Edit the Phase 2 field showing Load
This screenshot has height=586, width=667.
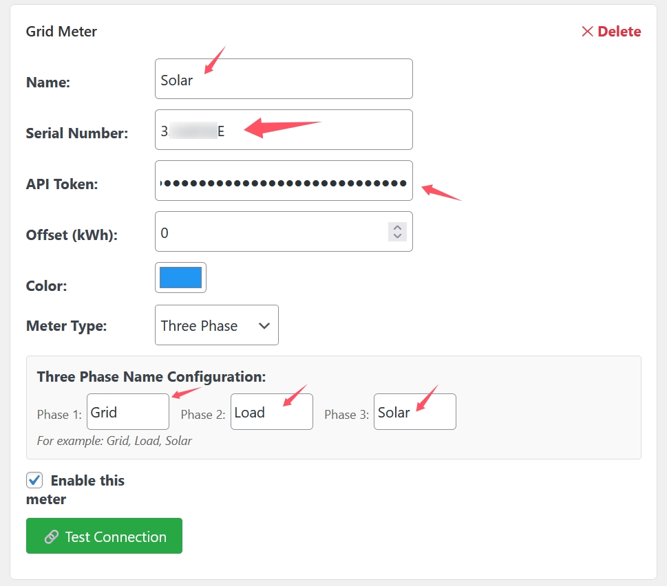coord(272,413)
